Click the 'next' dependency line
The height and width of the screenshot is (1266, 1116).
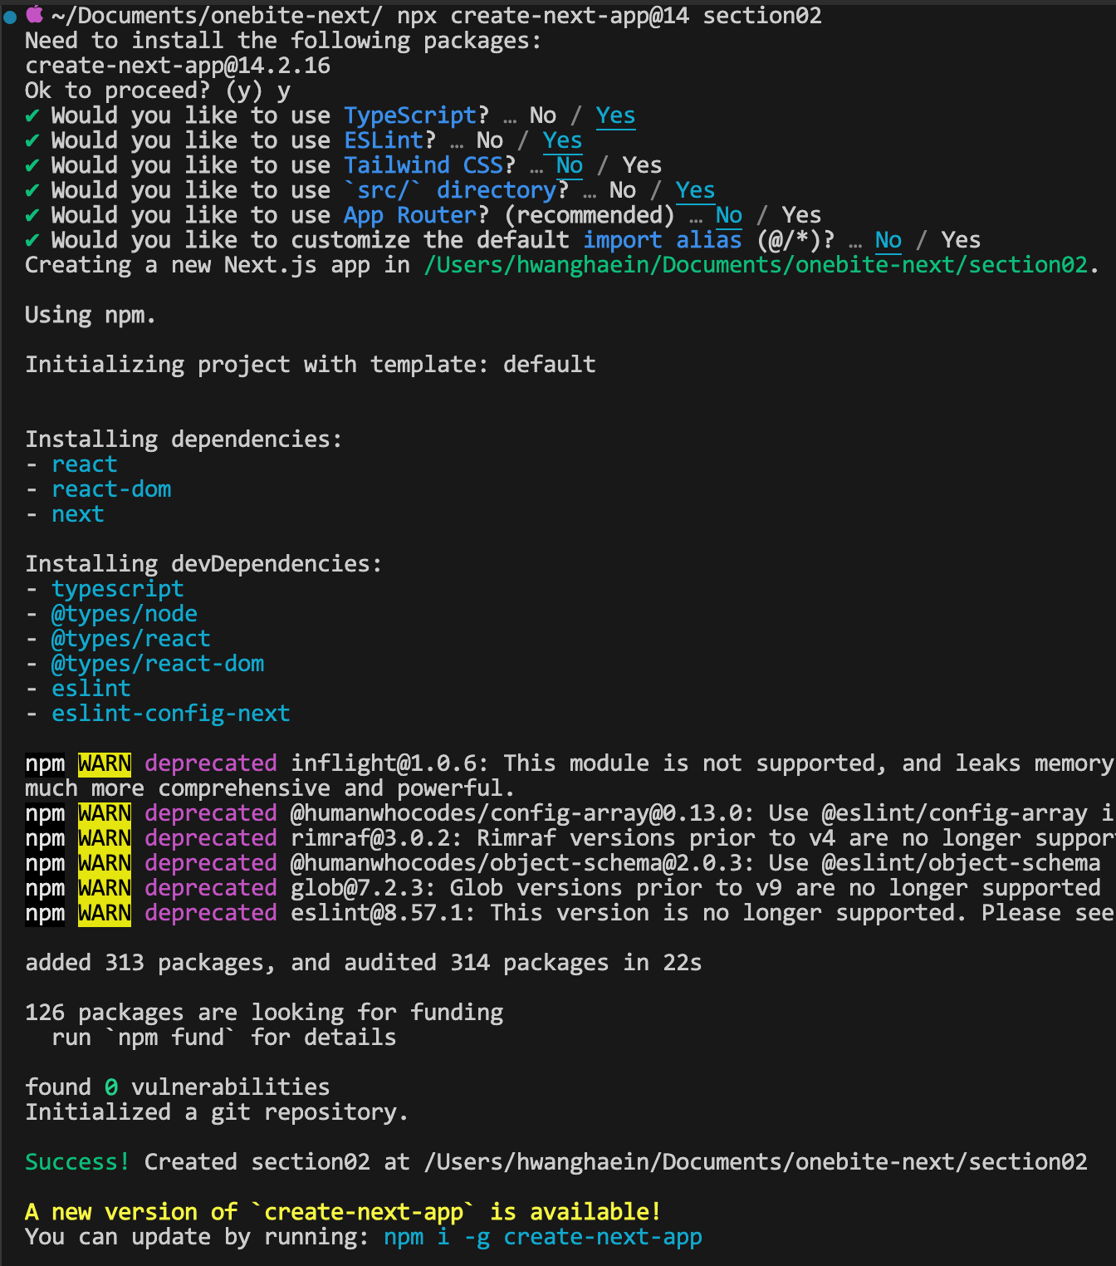78,514
